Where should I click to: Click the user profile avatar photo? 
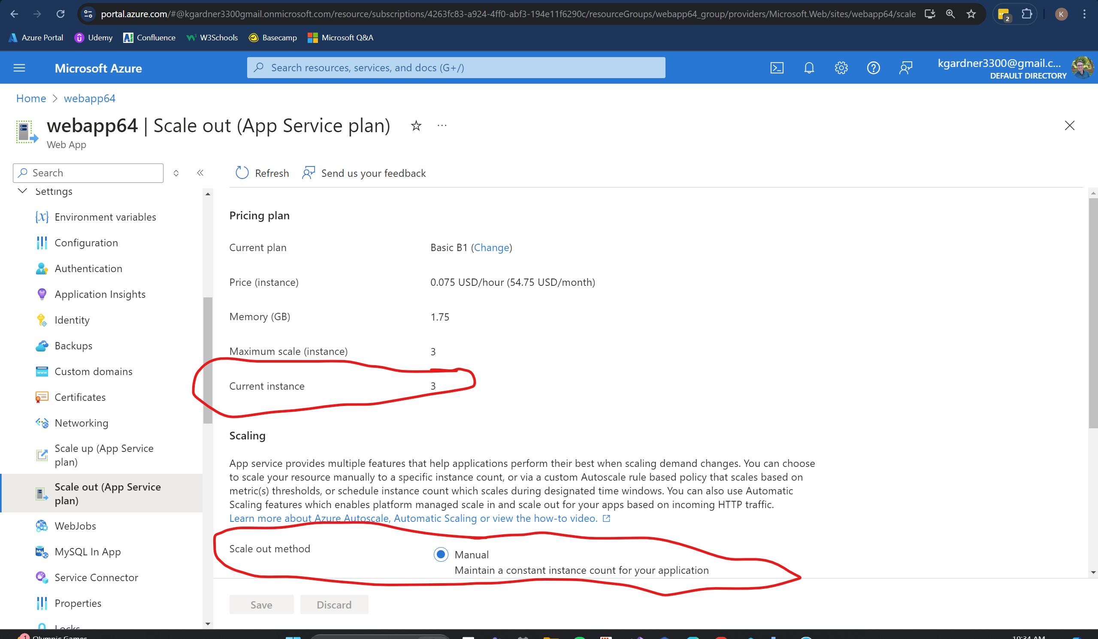1082,67
